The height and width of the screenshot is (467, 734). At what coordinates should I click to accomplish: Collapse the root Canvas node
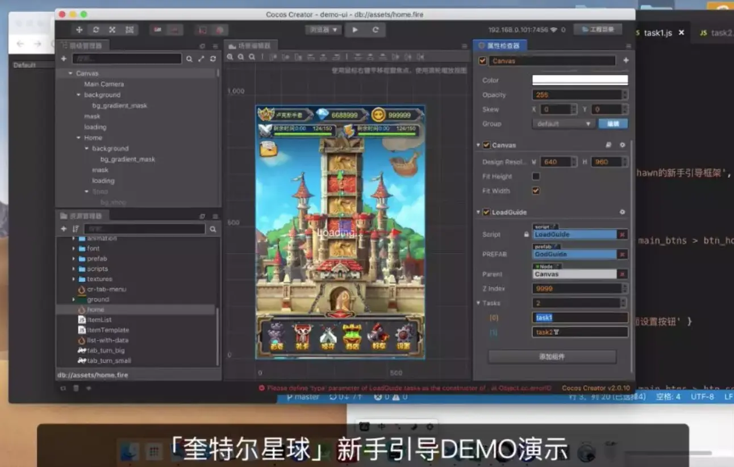[70, 73]
